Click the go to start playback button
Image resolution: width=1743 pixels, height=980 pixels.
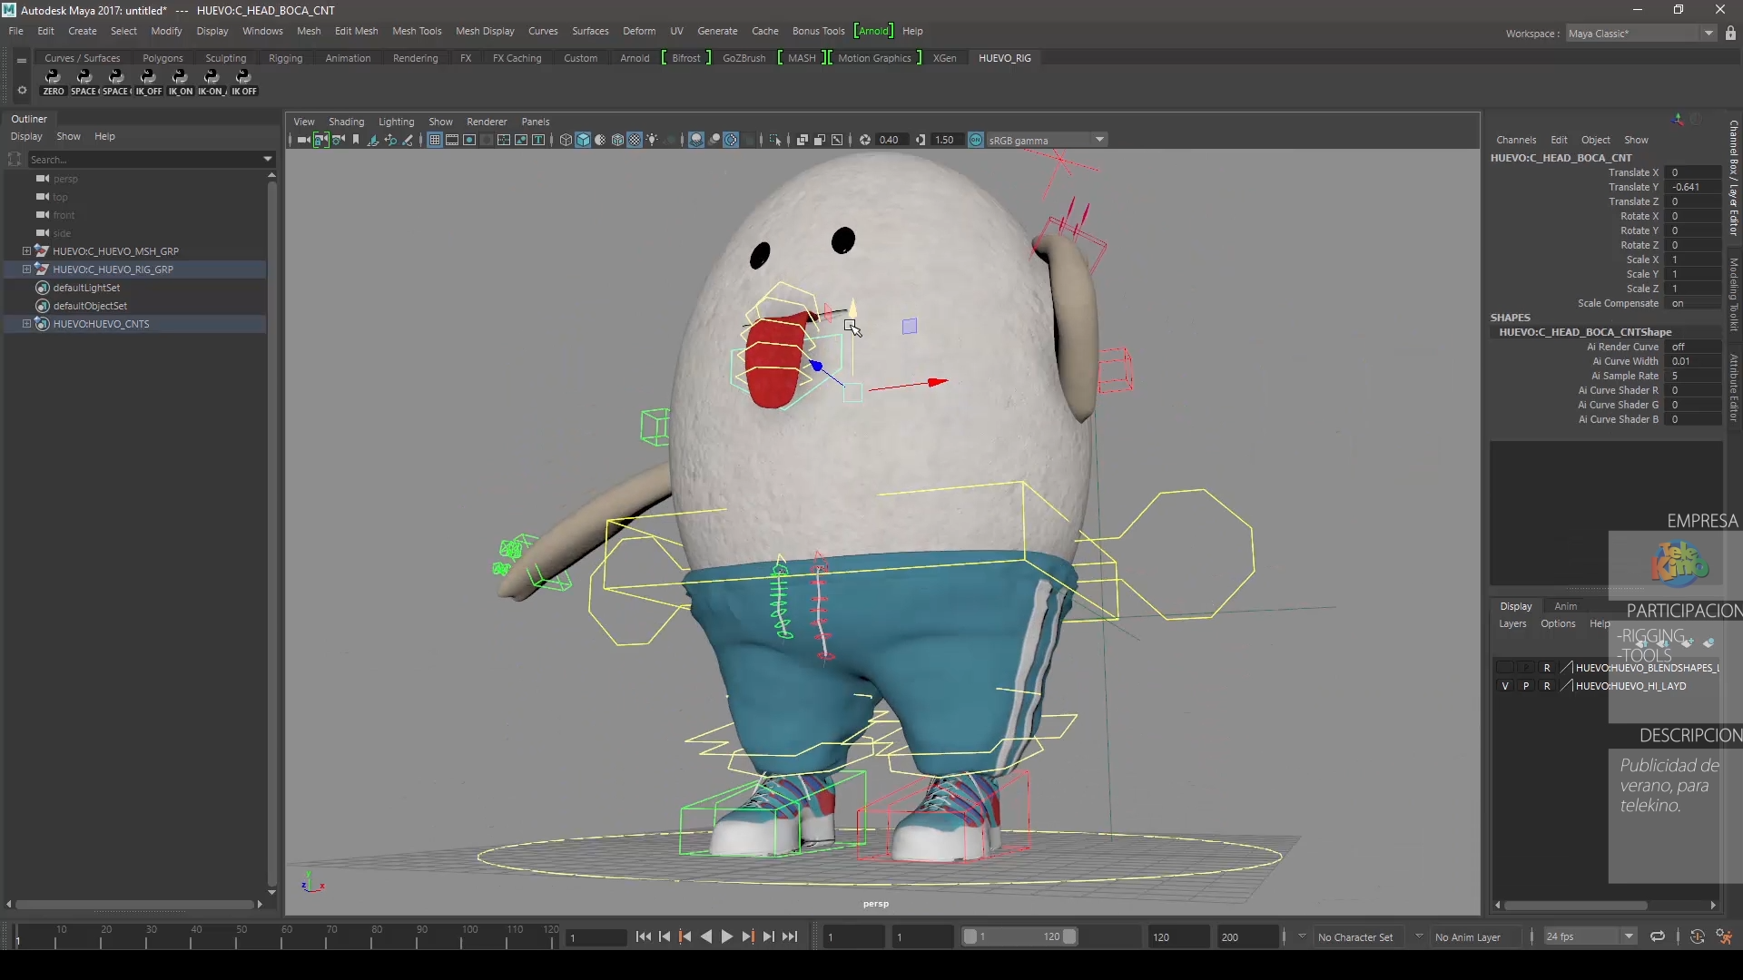(643, 936)
